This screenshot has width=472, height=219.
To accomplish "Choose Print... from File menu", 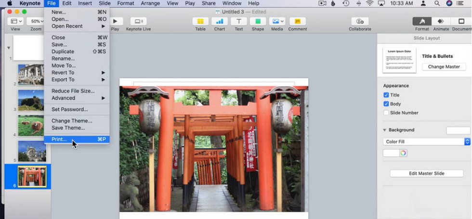I will coord(59,139).
